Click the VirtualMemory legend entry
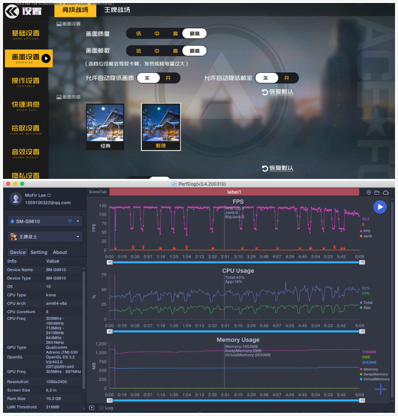398x416 pixels. pyautogui.click(x=375, y=379)
